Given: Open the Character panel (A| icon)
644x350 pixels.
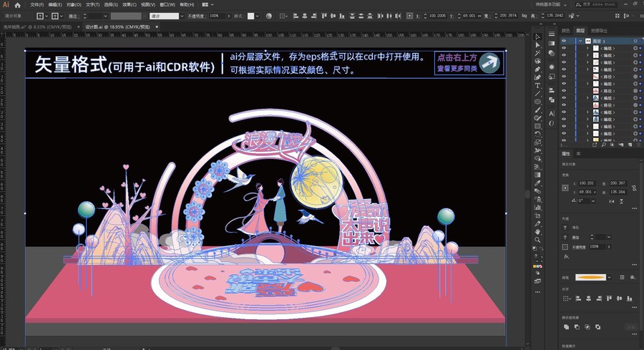Looking at the screenshot, I should 552,113.
